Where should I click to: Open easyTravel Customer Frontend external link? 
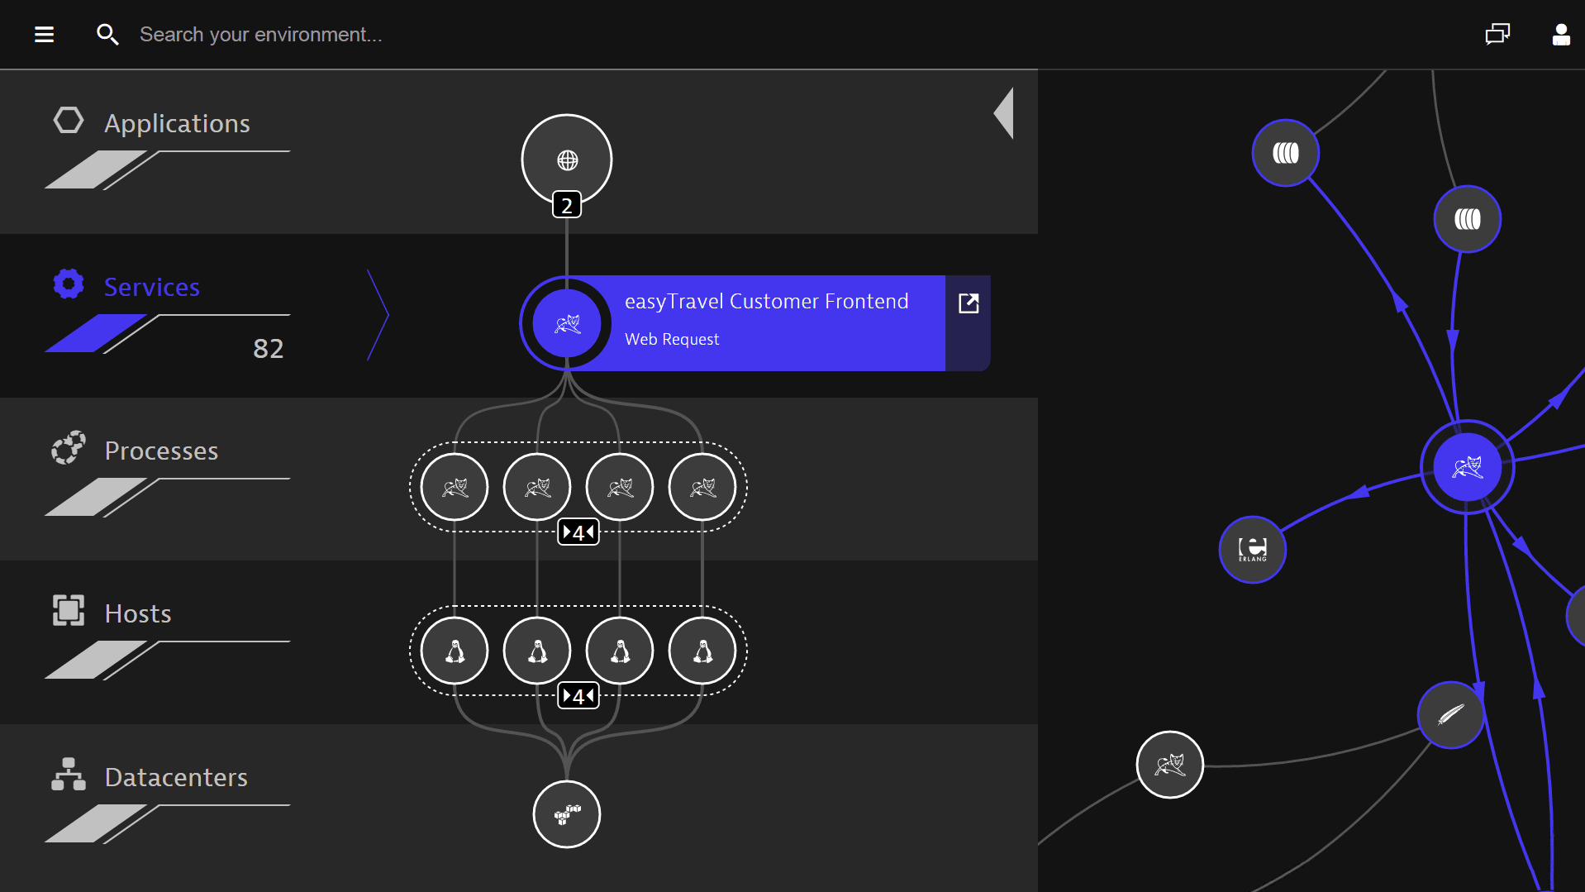[969, 303]
